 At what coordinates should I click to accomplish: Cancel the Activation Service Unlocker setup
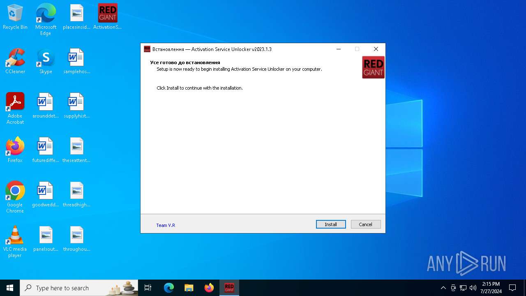[366, 224]
